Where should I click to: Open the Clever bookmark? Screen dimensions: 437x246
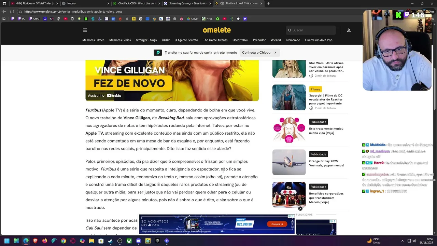(192, 19)
